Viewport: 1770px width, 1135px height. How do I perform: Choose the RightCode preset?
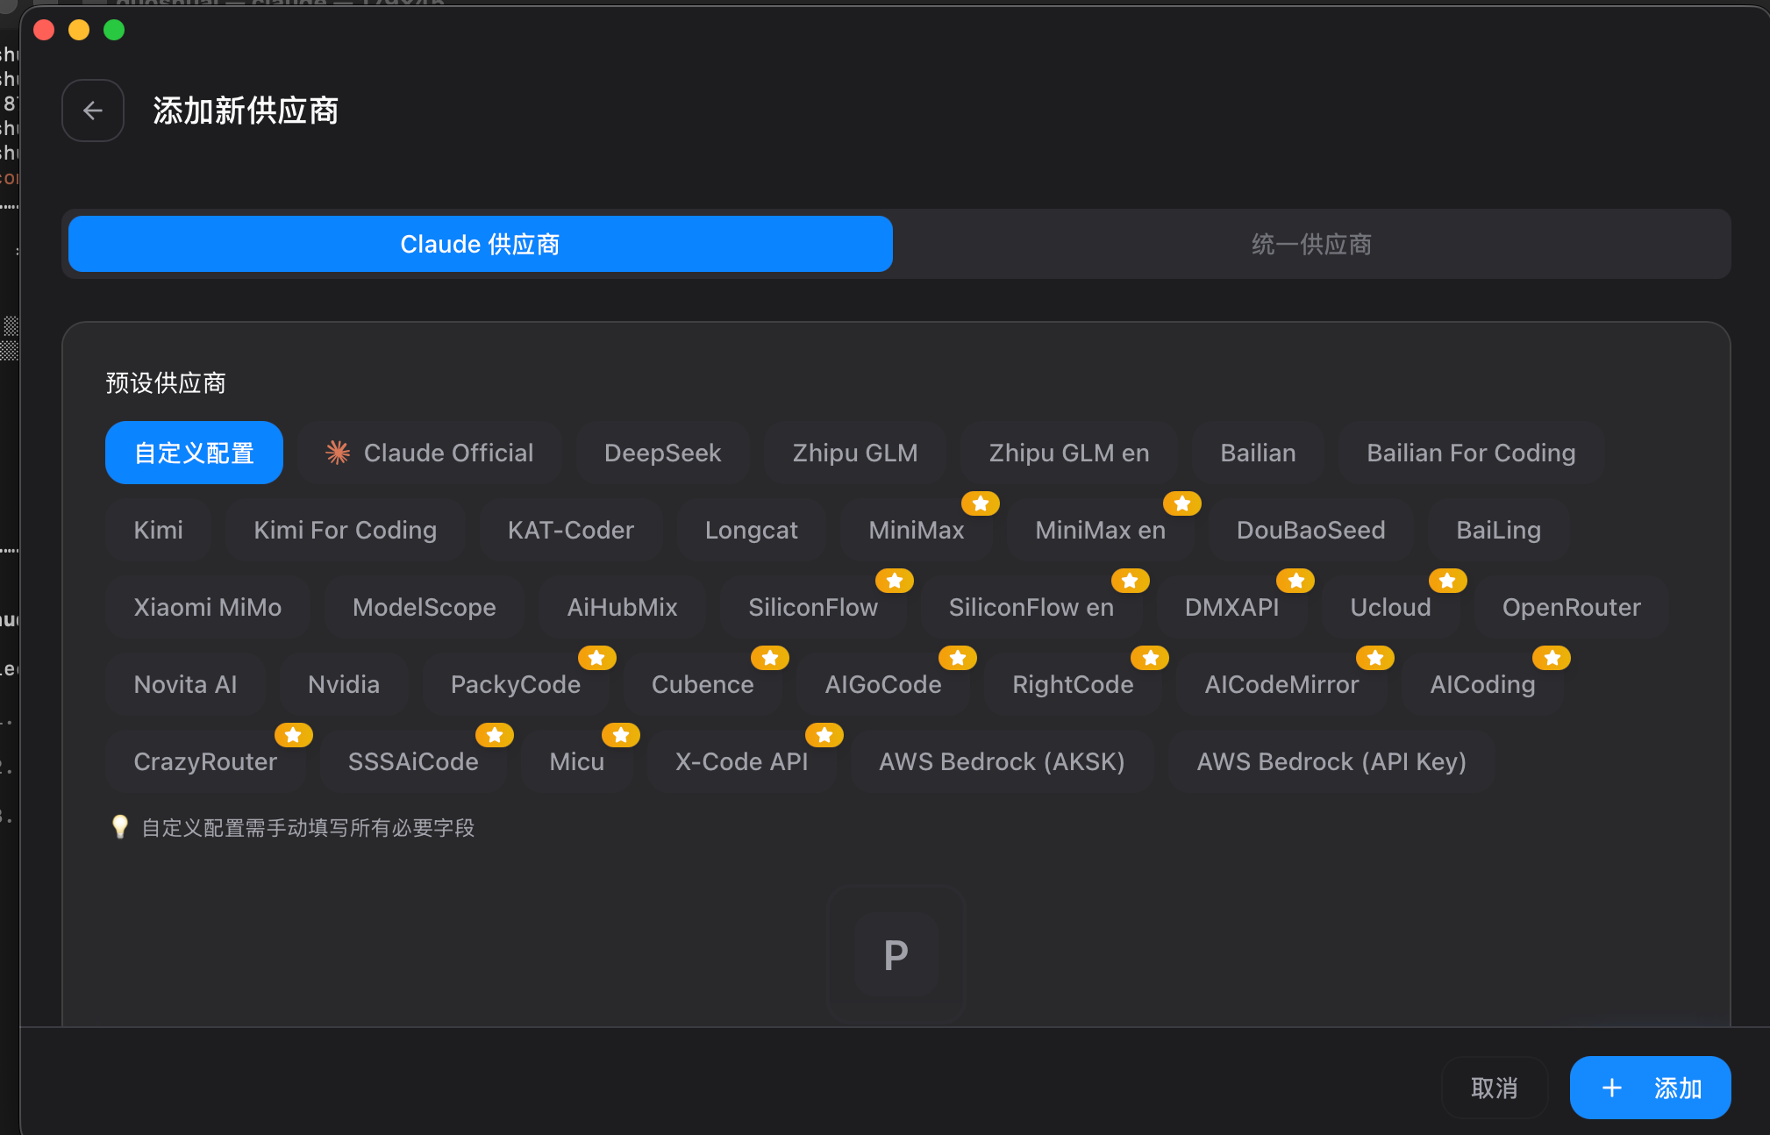click(x=1073, y=684)
